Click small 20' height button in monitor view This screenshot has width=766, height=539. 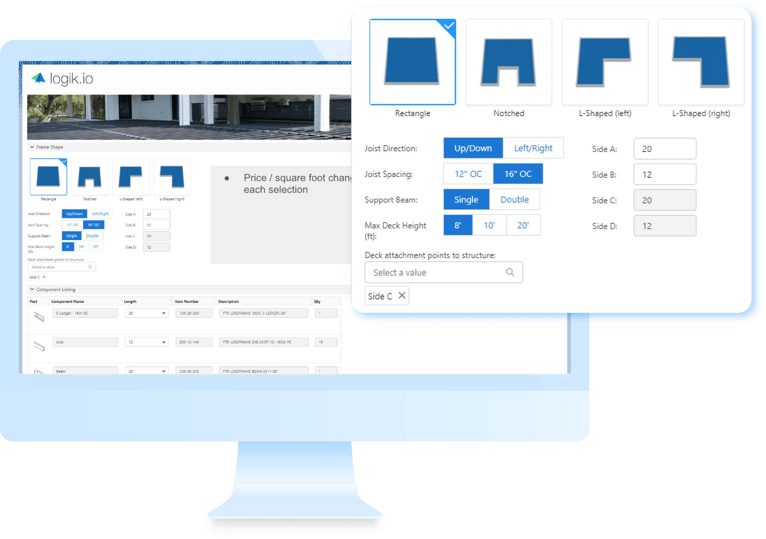coord(96,247)
